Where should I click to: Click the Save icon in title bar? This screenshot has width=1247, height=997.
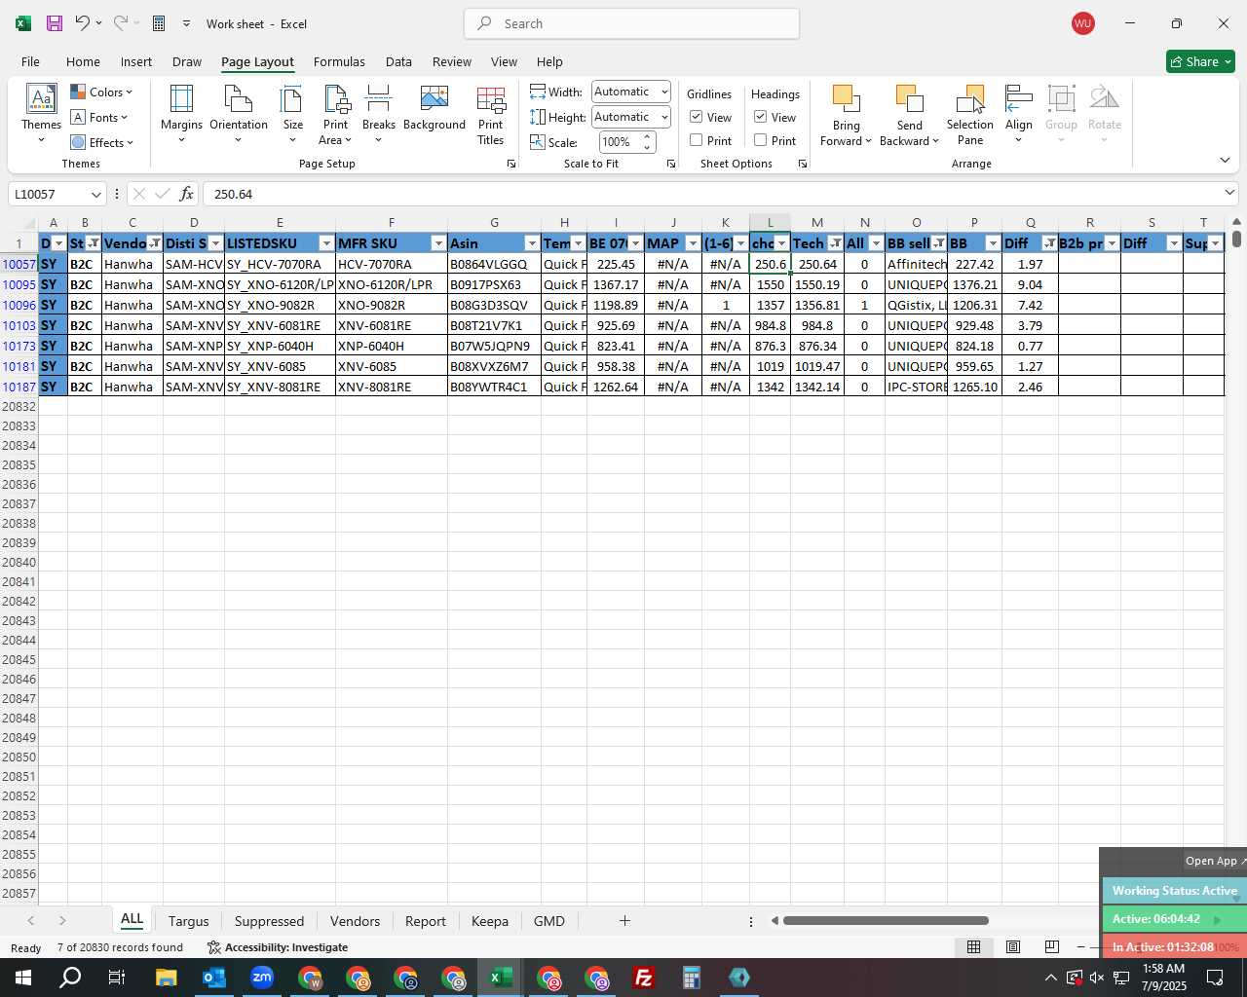(55, 23)
